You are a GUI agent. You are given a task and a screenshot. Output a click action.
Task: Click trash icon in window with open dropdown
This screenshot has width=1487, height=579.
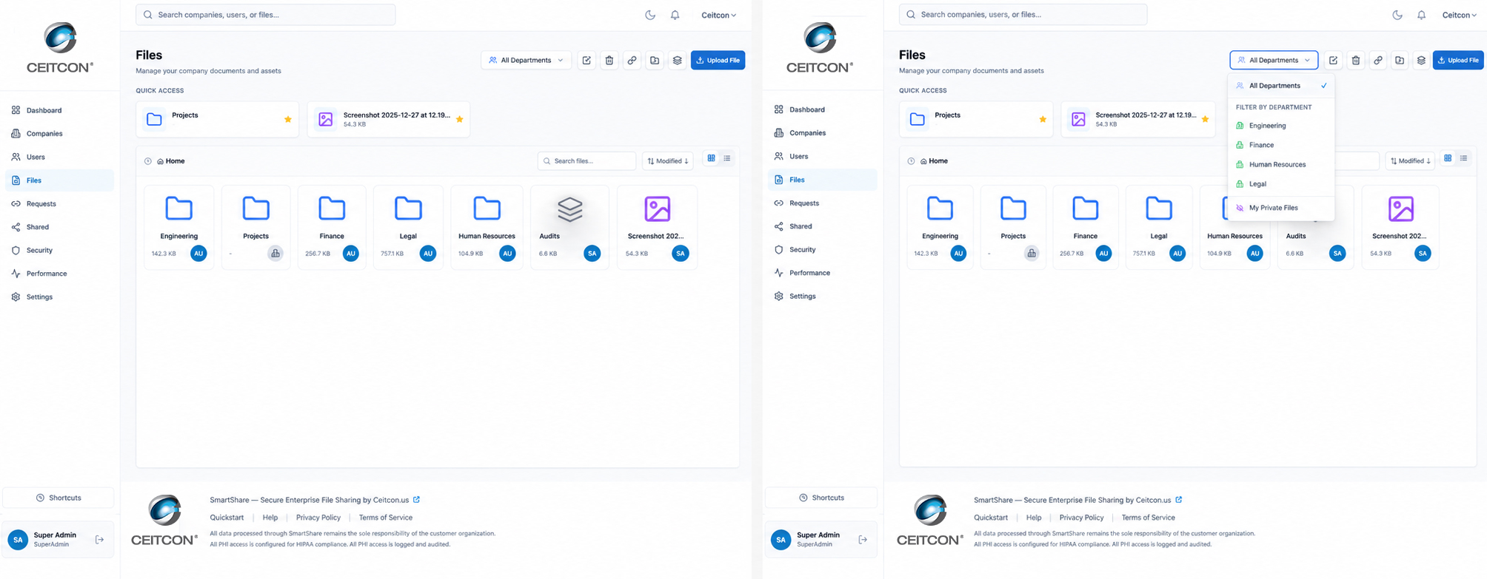coord(1355,61)
